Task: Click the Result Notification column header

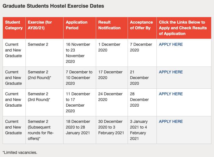Action: (x=109, y=25)
